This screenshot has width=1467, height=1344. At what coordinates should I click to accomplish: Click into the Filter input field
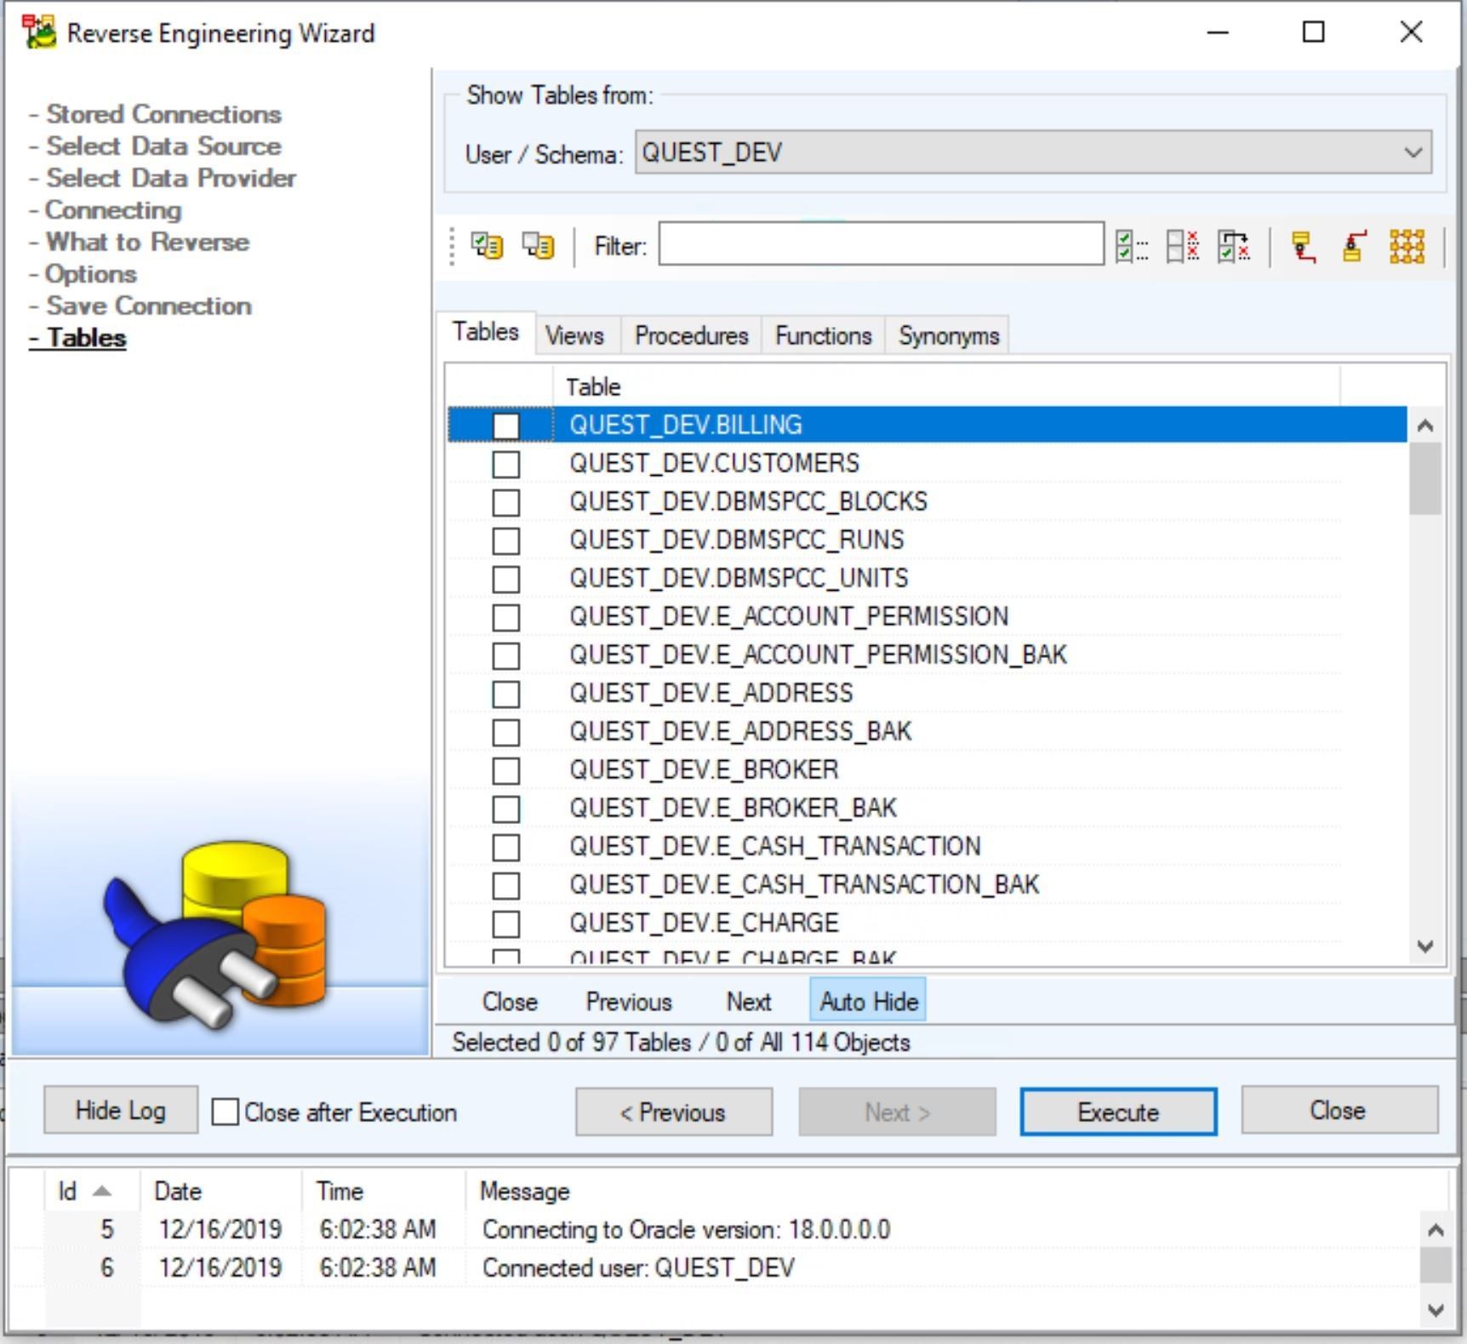pos(882,244)
